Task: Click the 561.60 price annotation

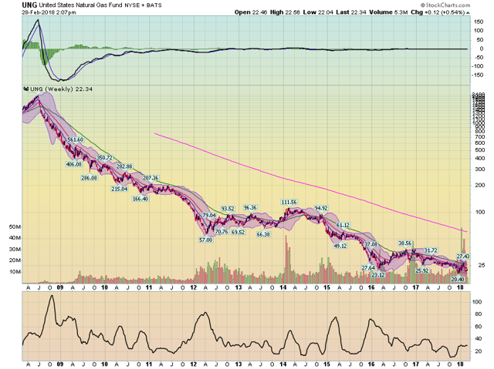Action: coord(76,139)
